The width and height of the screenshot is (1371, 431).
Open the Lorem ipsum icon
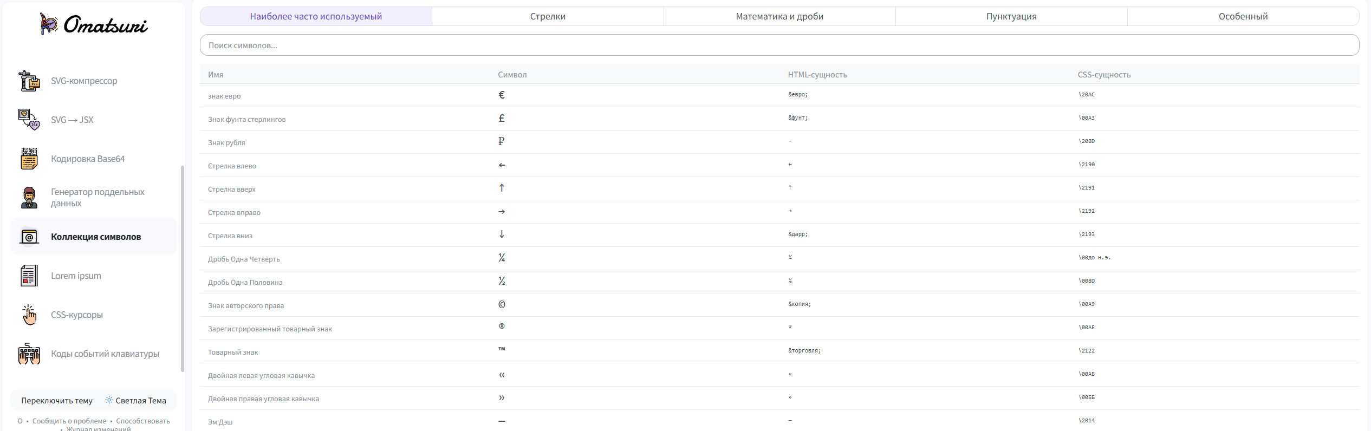[x=29, y=276]
